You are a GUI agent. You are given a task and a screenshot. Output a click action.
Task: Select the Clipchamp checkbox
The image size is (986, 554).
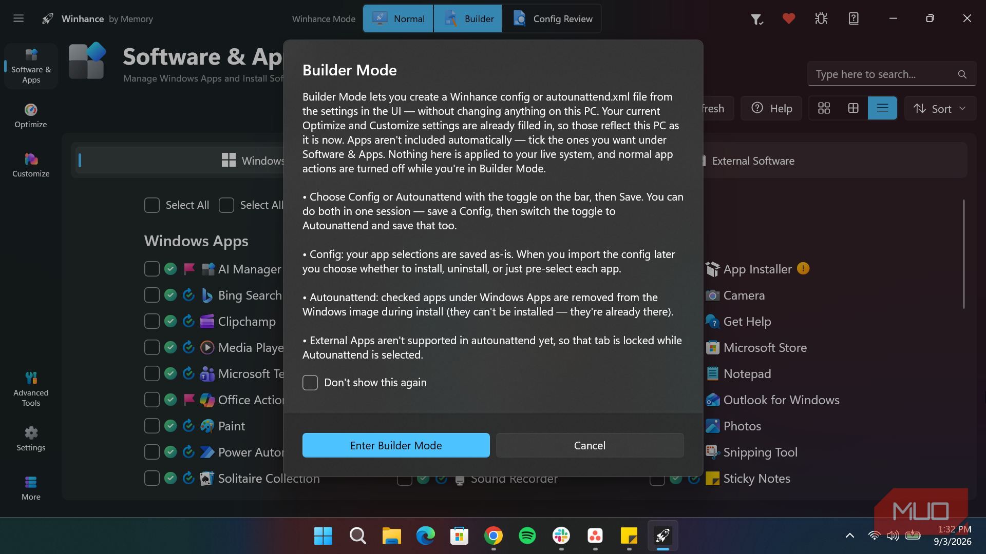click(x=152, y=321)
